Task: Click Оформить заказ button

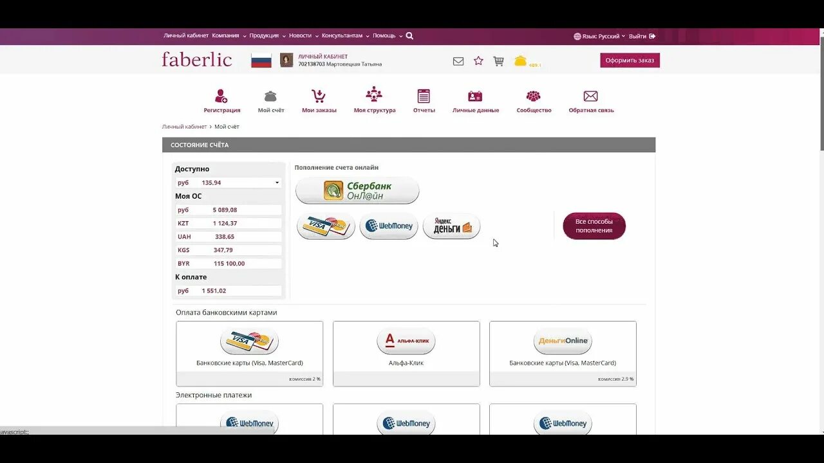Action: pos(630,60)
